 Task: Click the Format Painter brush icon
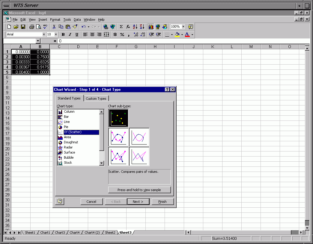point(75,27)
